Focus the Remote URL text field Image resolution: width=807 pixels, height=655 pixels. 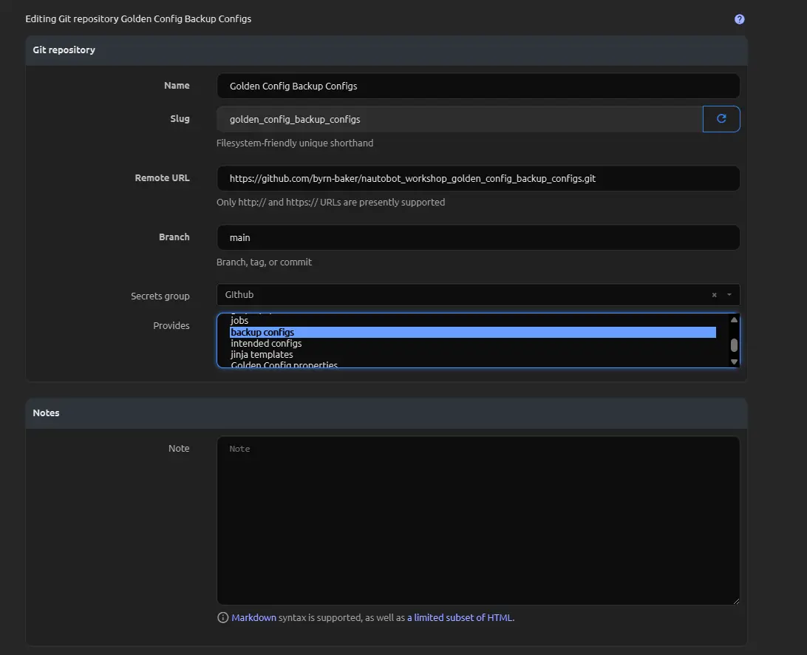478,178
